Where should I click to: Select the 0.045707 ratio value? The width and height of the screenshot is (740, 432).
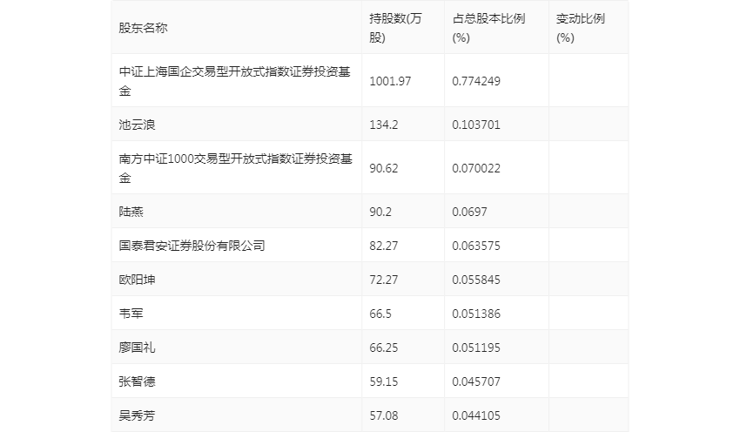coord(475,381)
